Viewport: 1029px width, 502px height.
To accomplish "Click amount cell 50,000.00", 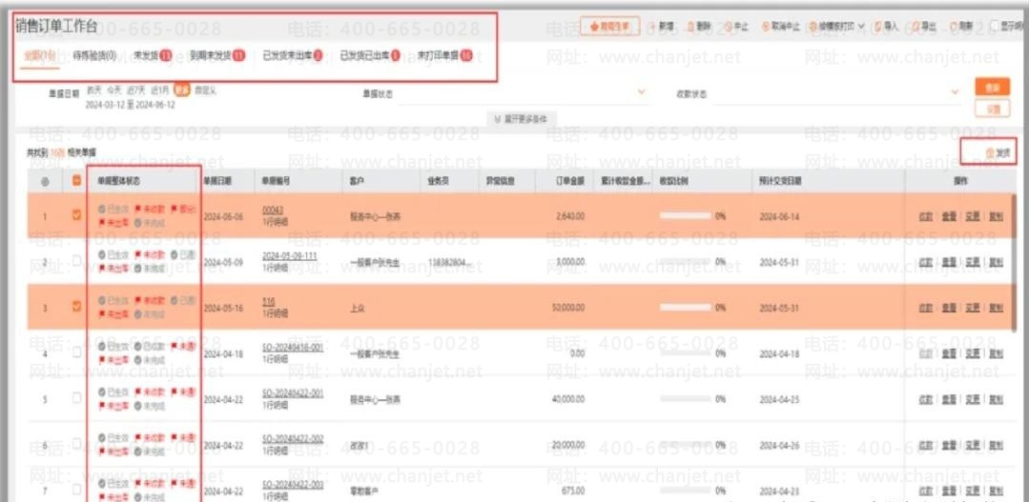I will tap(568, 308).
